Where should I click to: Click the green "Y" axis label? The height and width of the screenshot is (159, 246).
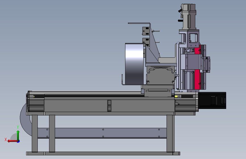tap(18, 127)
